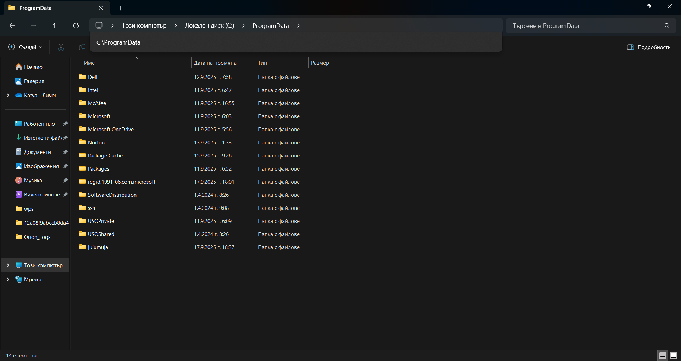
Task: Open the chevron after the computer icon
Action: pyautogui.click(x=112, y=25)
